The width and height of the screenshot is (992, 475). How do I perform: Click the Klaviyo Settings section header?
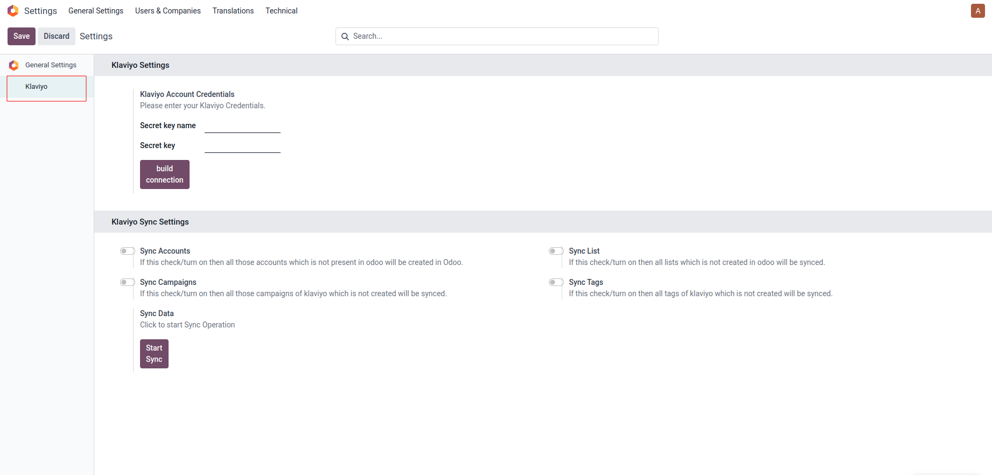tap(141, 65)
